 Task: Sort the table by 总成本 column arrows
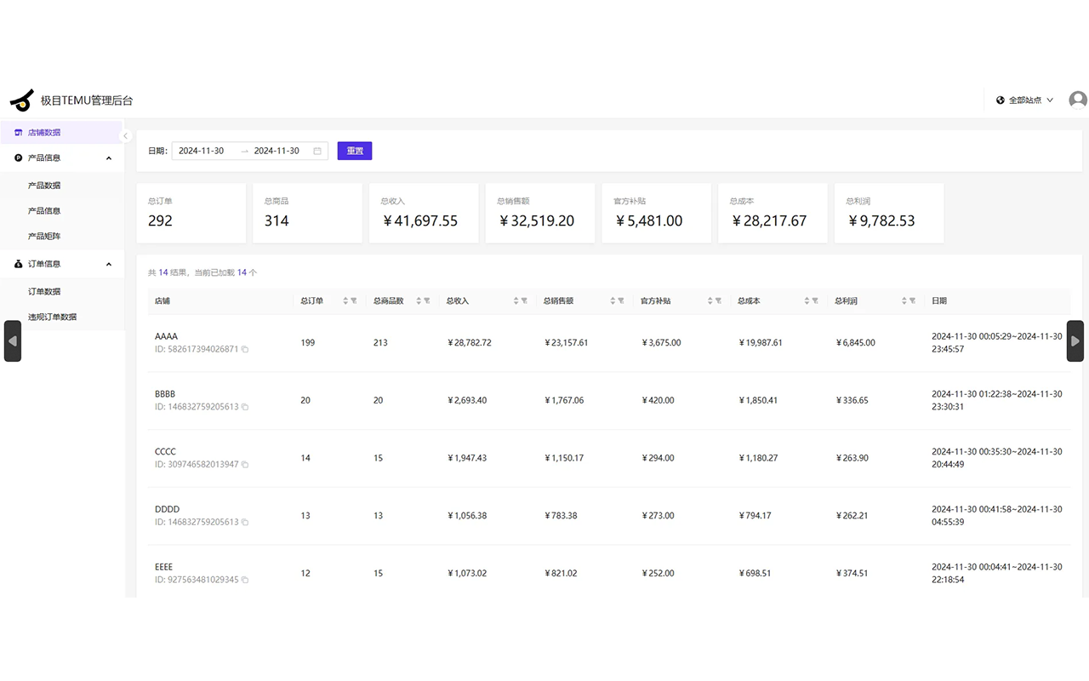tap(807, 300)
